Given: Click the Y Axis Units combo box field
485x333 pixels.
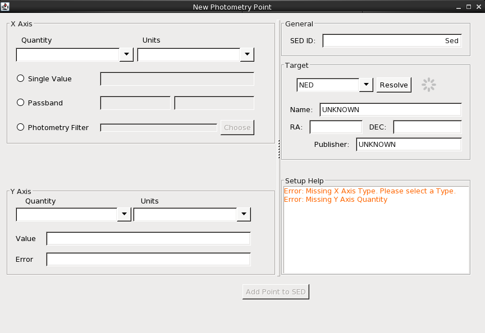Looking at the screenshot, I should (x=185, y=214).
